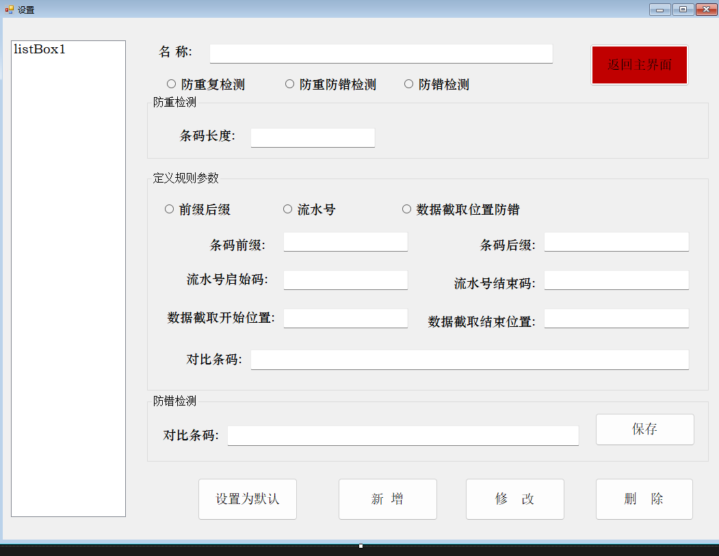Focus the 条码长度 input box
The width and height of the screenshot is (719, 556).
pyautogui.click(x=313, y=137)
